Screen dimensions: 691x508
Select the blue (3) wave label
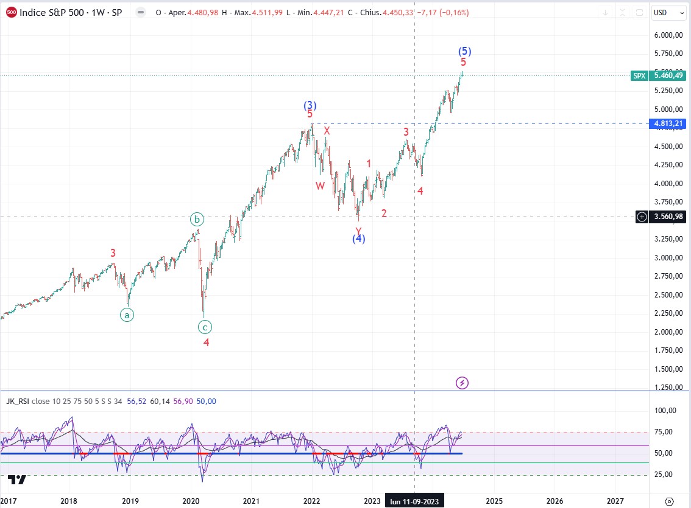click(x=310, y=105)
